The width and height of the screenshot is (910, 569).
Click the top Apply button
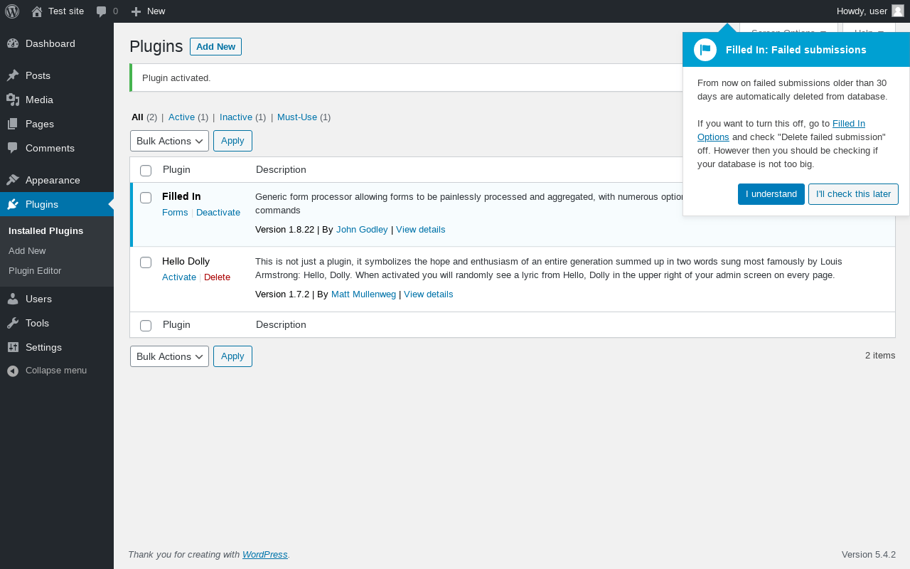coord(232,141)
